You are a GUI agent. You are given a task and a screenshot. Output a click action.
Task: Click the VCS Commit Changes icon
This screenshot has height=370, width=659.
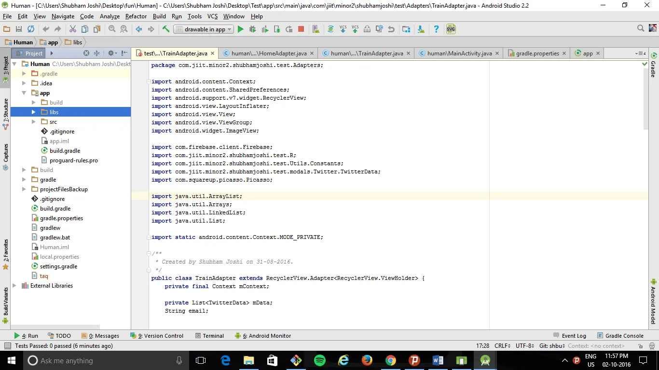[x=355, y=29]
